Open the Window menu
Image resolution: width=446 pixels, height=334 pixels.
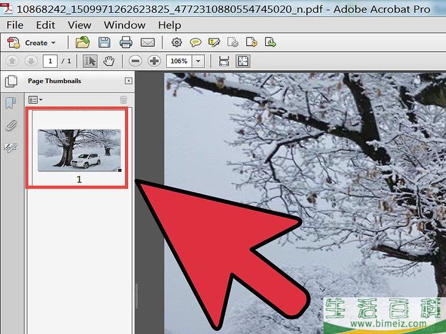pos(124,25)
